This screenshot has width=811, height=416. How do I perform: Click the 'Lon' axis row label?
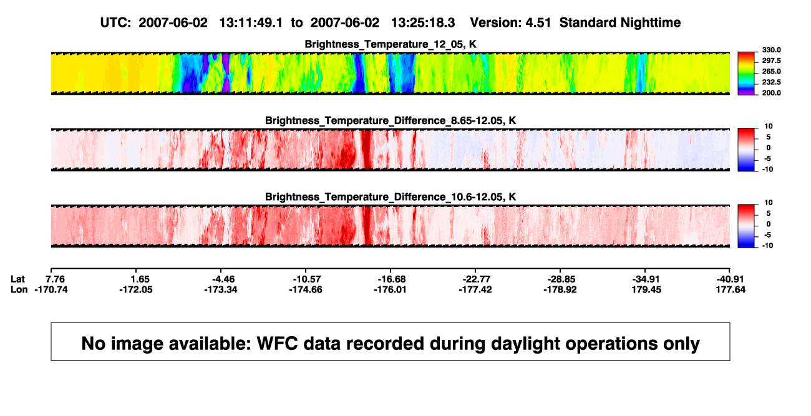click(19, 289)
